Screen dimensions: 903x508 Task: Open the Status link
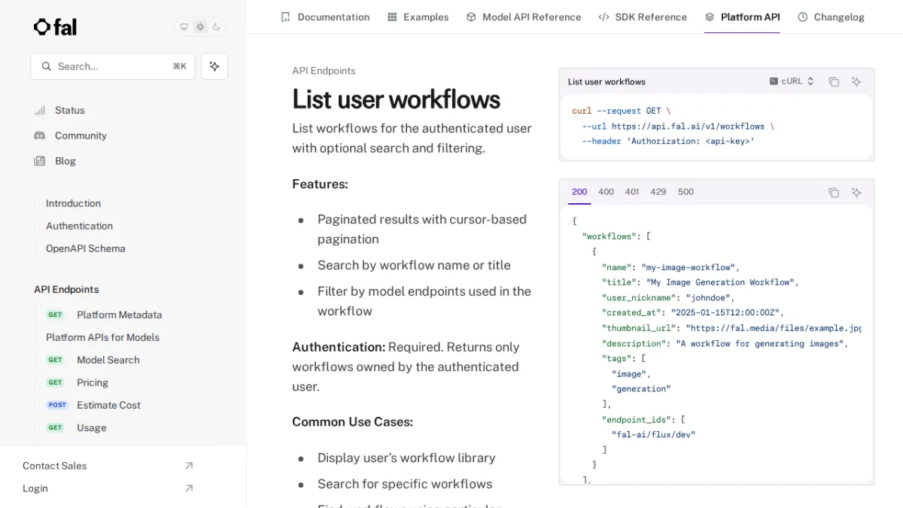pos(70,110)
